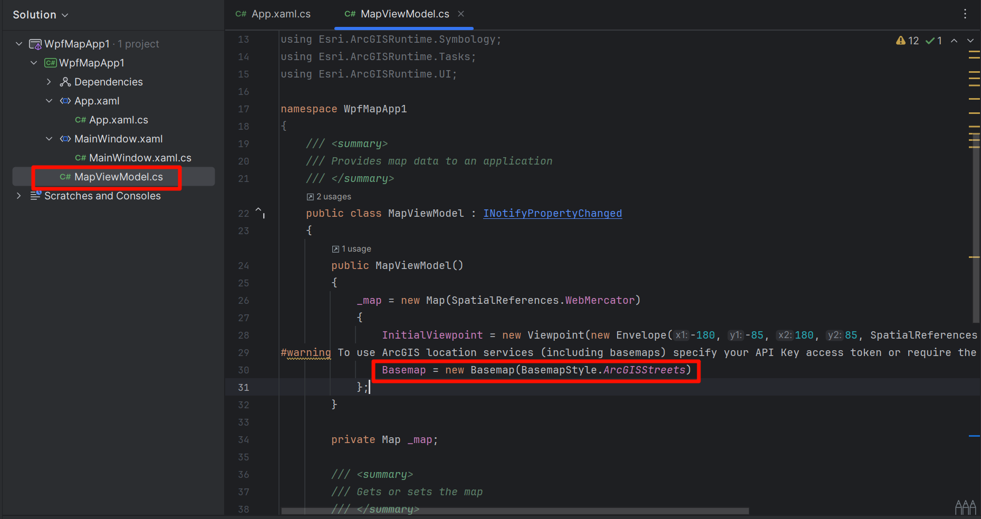The height and width of the screenshot is (519, 981).
Task: Click ArcGISStreets on line 30
Action: click(645, 370)
